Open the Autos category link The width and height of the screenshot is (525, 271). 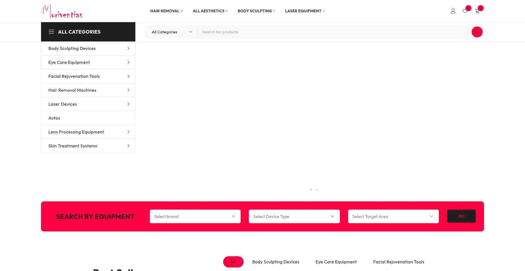(54, 118)
